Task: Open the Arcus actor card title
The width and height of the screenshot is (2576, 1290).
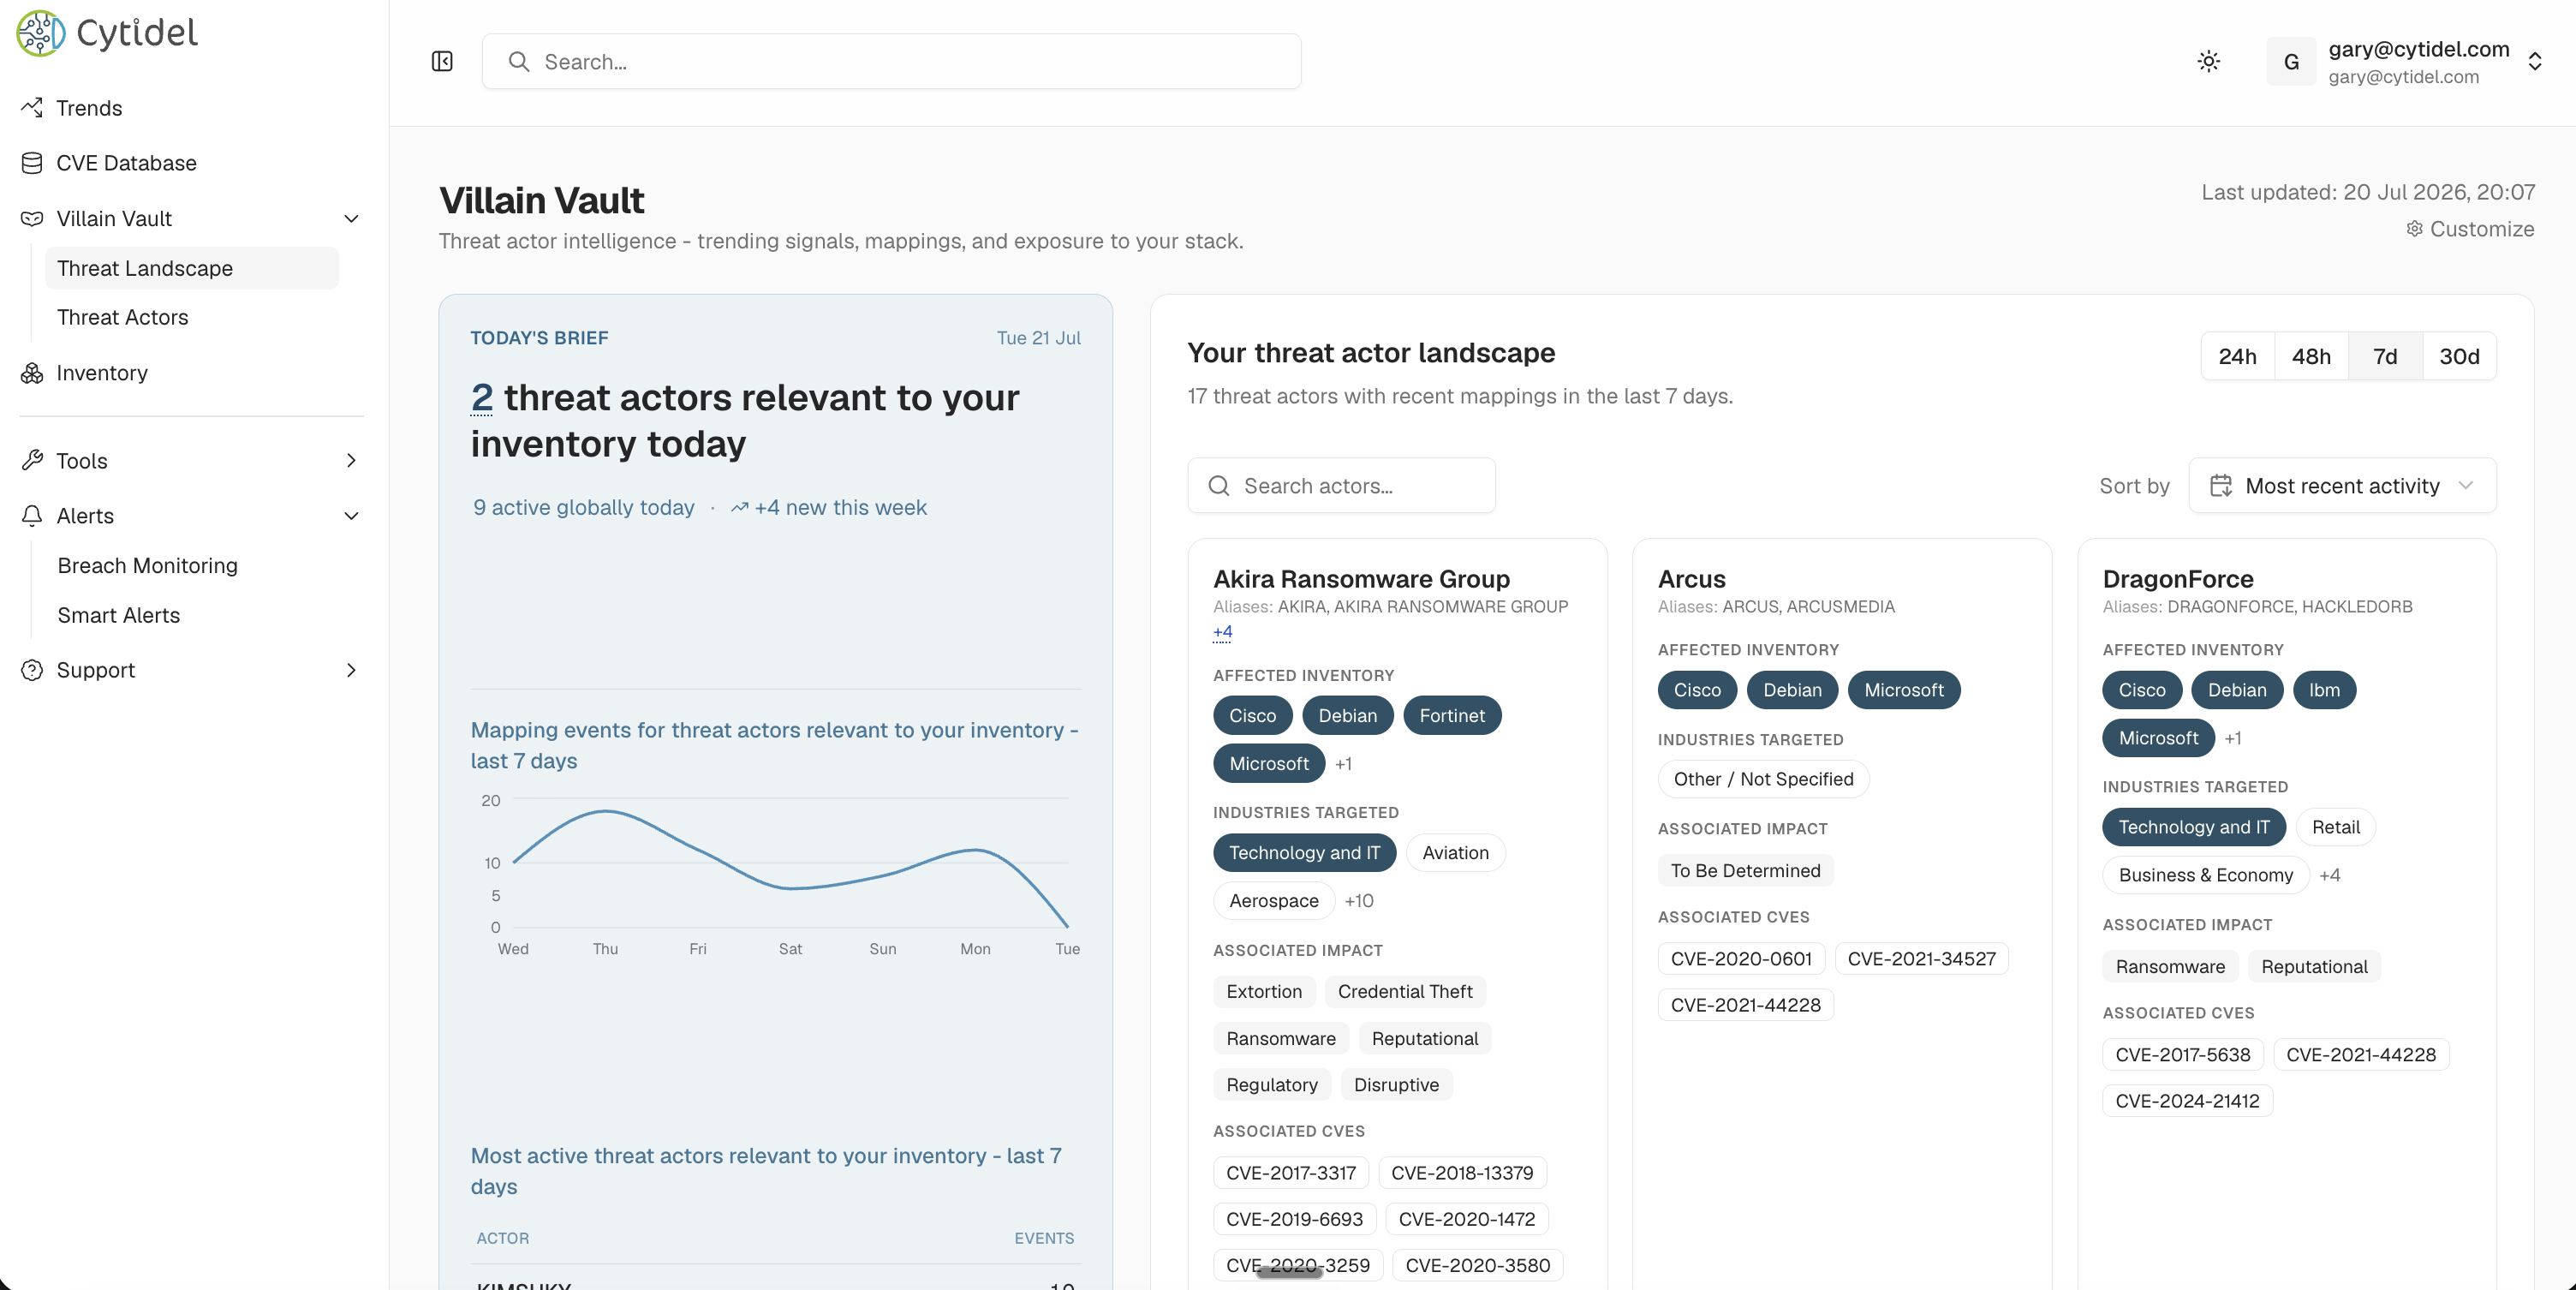Action: (x=1691, y=579)
